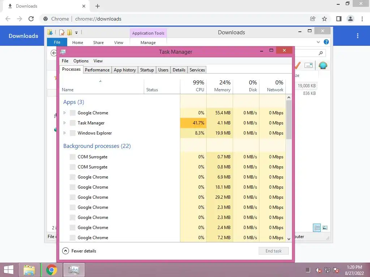370x277 pixels.
Task: Click Explorer quick access new folder icon
Action: coord(69,32)
